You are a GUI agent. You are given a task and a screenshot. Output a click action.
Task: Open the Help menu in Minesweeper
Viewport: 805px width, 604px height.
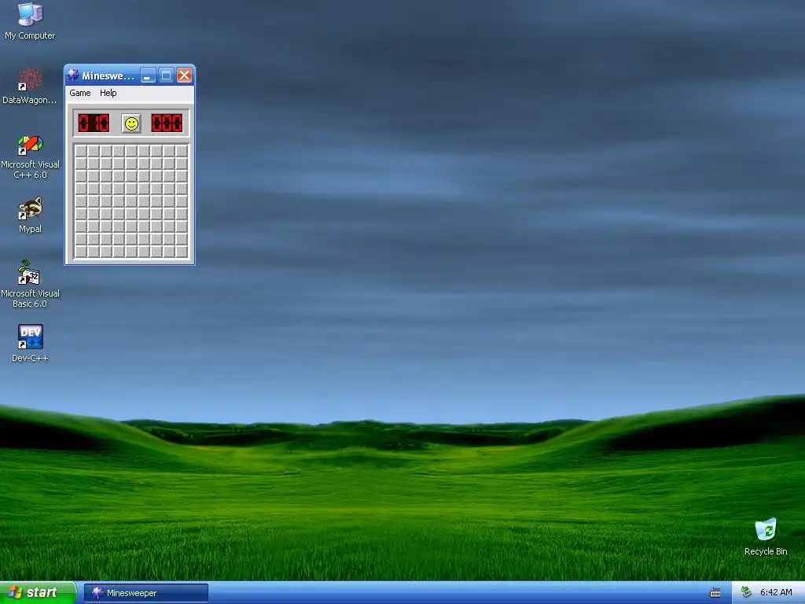coord(108,93)
